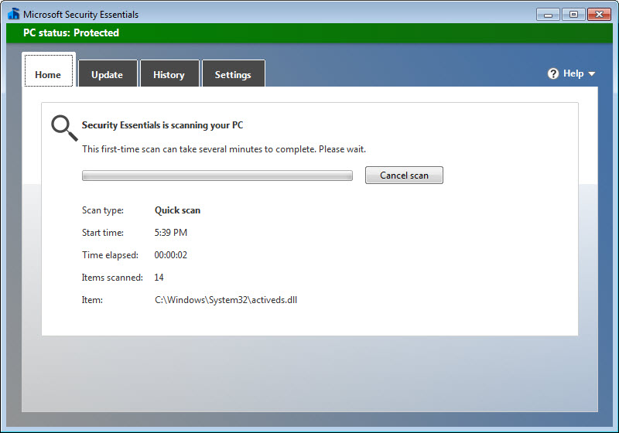
Task: Click the 'Start time:' label
Action: click(103, 233)
